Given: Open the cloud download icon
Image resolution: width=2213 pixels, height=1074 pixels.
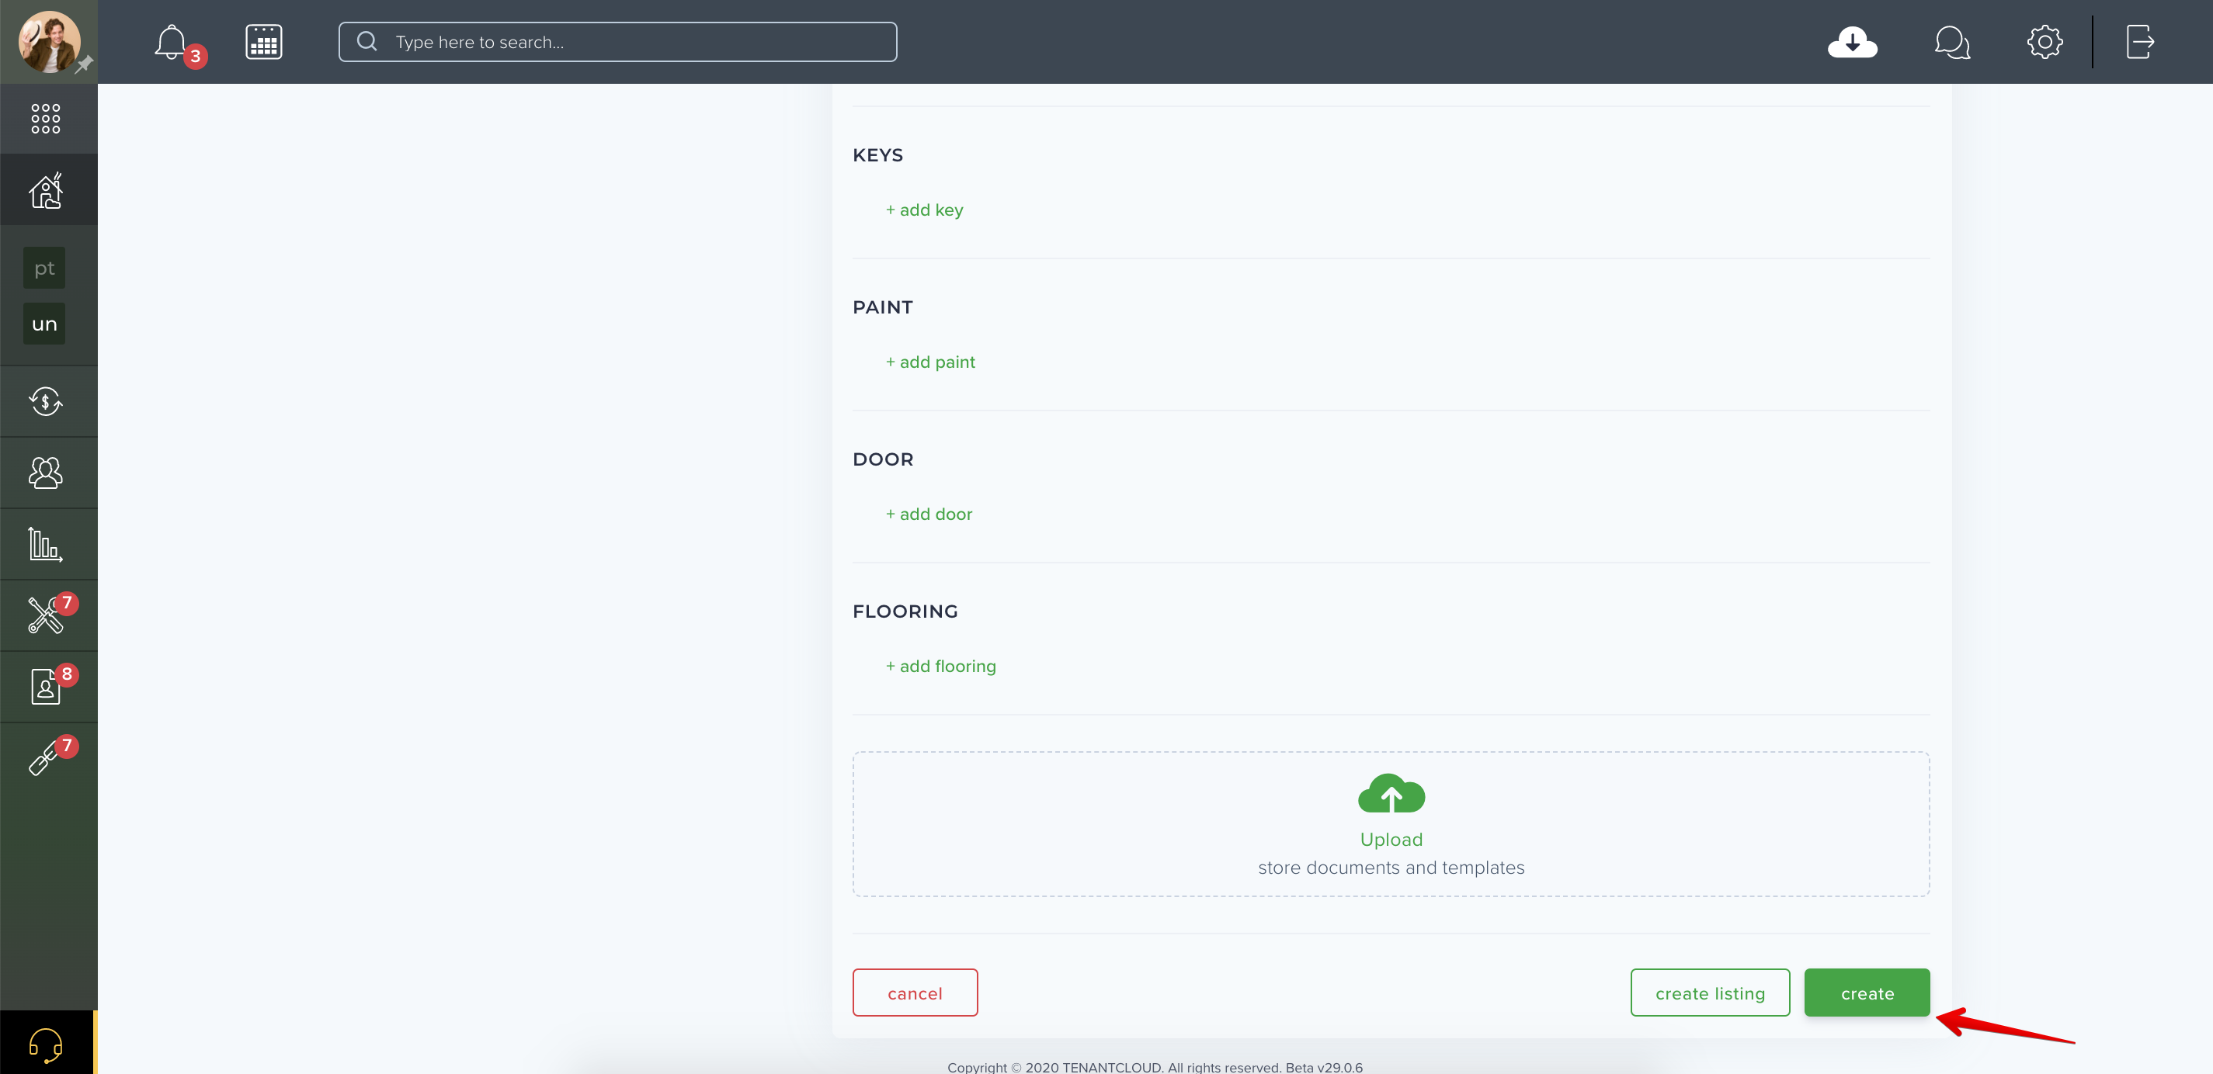Looking at the screenshot, I should pyautogui.click(x=1852, y=42).
